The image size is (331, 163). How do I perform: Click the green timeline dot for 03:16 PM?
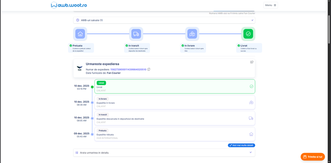pos(92,87)
